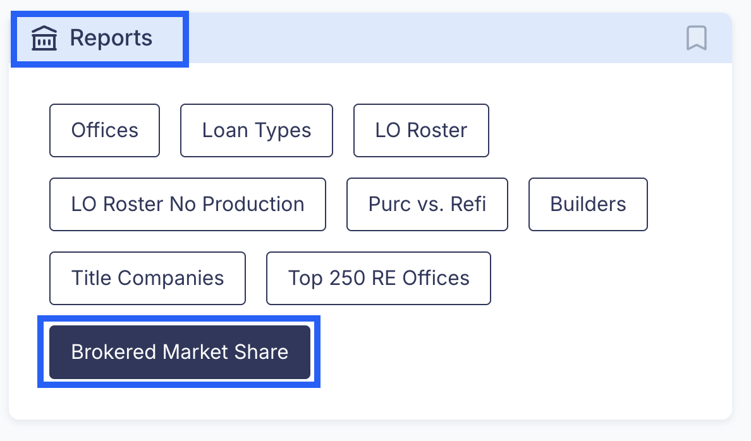This screenshot has width=751, height=441.
Task: View the Title Companies report
Action: pos(147,278)
